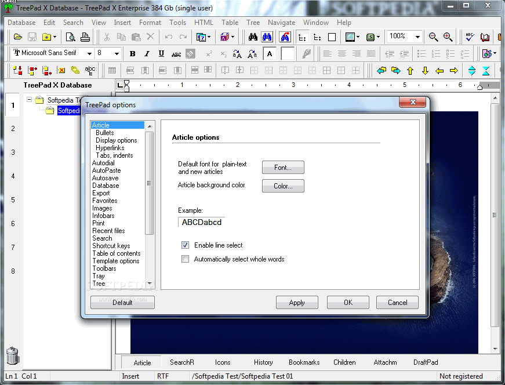This screenshot has height=385, width=505.
Task: Select Toolbars in options list
Action: [x=104, y=268]
